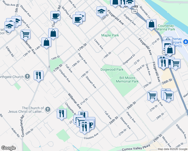
Task: Select the coffee cup marker near McPhee Ave
Action: [x=77, y=19]
